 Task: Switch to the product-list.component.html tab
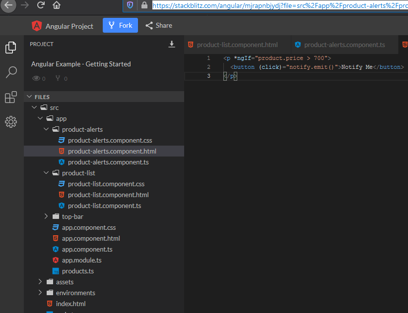(x=237, y=44)
